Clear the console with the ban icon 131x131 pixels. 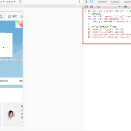[x=91, y=7]
